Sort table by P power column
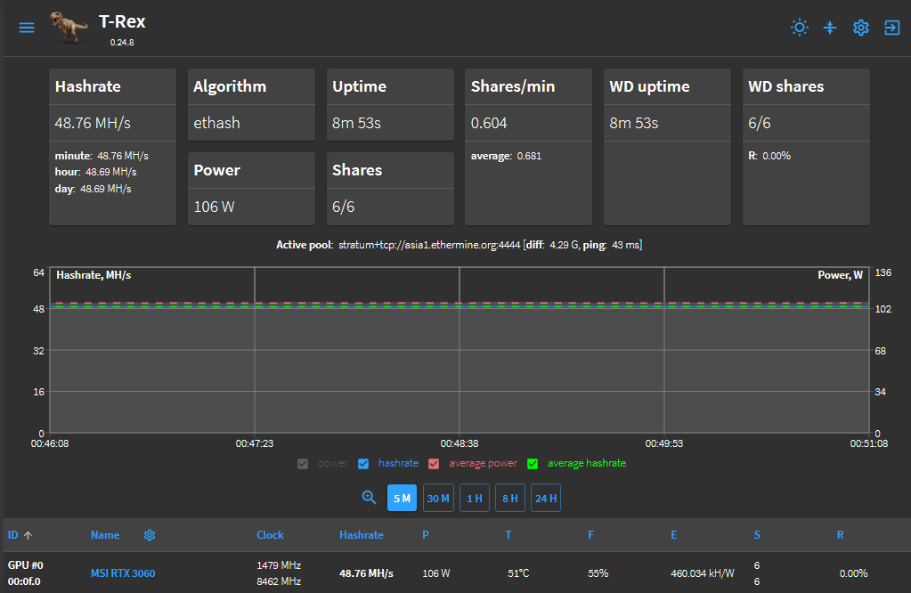Image resolution: width=911 pixels, height=593 pixels. point(426,535)
